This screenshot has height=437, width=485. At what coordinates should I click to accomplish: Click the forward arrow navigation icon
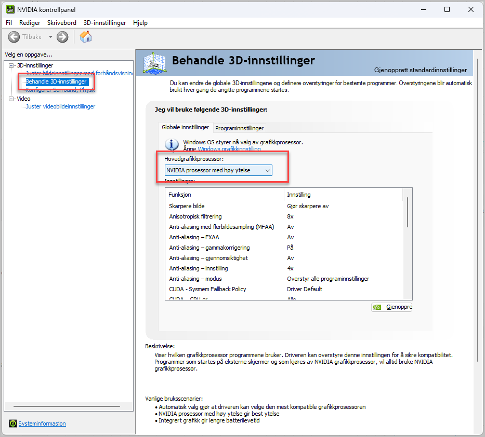coord(62,37)
